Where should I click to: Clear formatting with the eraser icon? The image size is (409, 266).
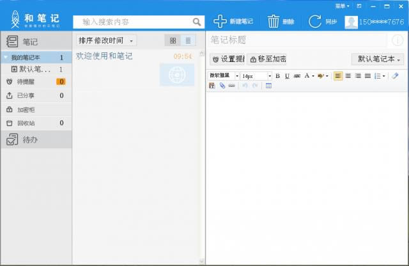(x=395, y=76)
